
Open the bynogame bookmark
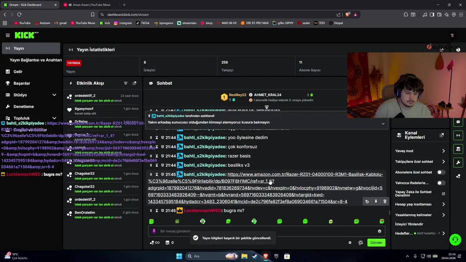pyautogui.click(x=163, y=23)
